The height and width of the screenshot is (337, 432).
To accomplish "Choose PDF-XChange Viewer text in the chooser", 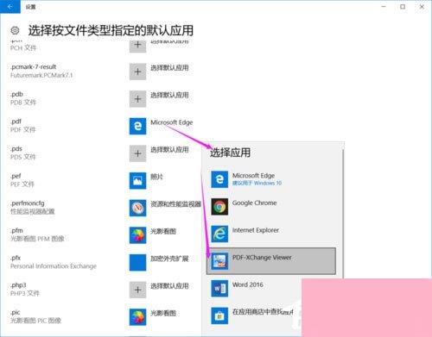I will (262, 258).
